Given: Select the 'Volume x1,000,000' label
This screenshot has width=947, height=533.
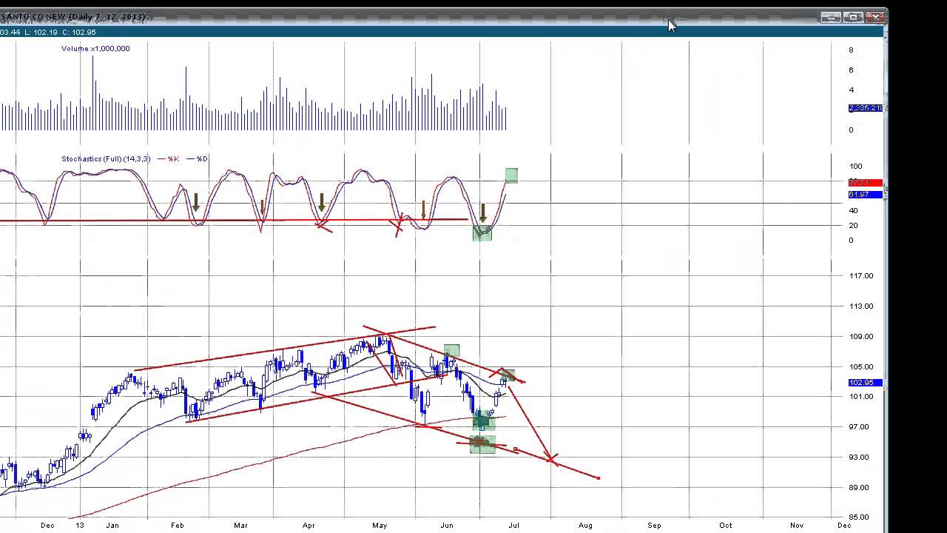Looking at the screenshot, I should pyautogui.click(x=95, y=49).
